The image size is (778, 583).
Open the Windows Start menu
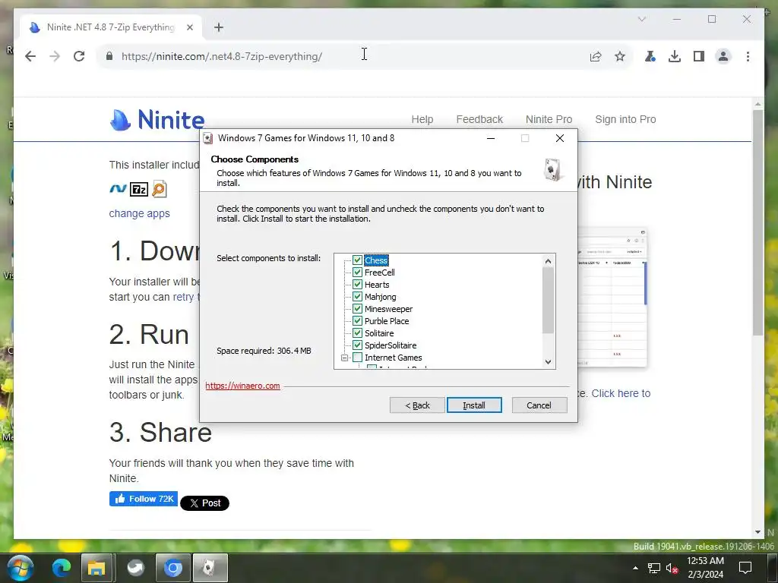pos(21,568)
